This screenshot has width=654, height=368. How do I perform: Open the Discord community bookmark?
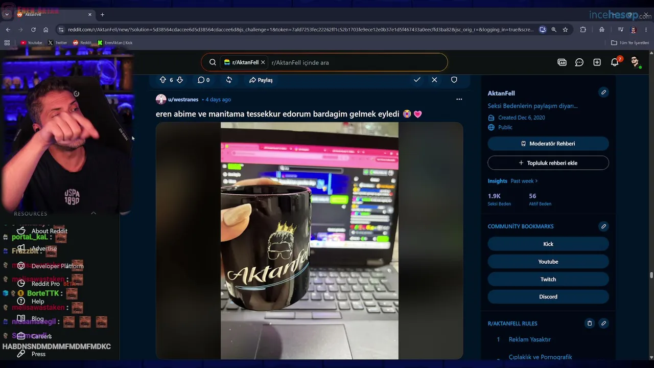(x=548, y=296)
